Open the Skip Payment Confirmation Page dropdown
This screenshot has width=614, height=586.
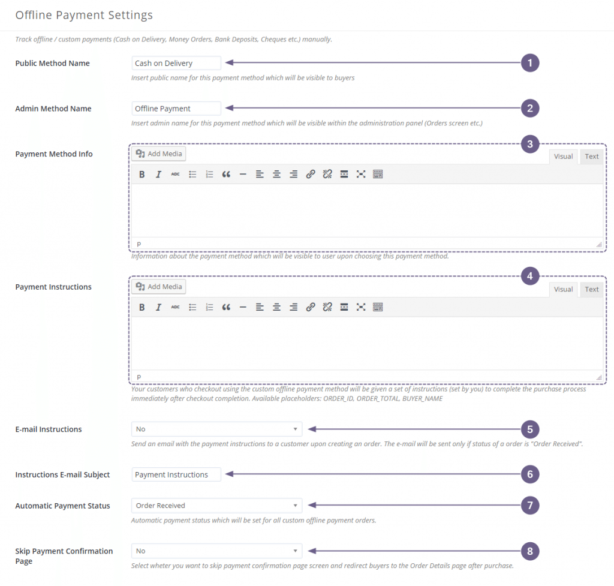coord(216,551)
